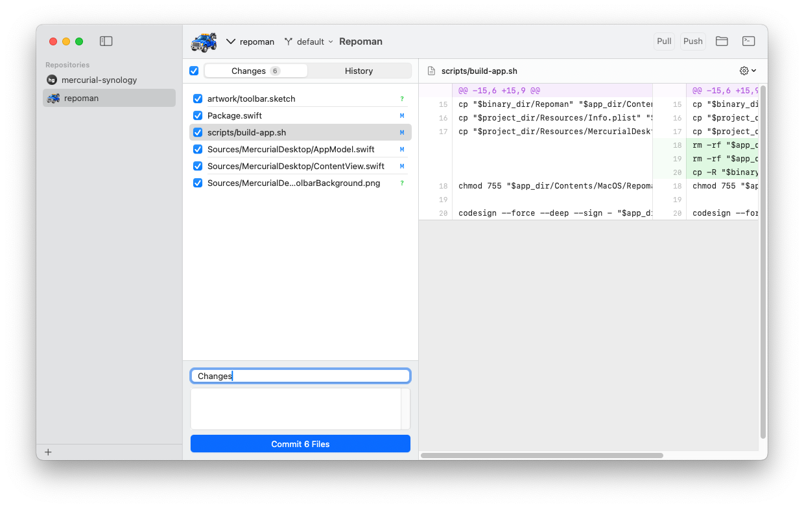Click left diff line 18 chmod 755
804x508 pixels.
(555, 186)
